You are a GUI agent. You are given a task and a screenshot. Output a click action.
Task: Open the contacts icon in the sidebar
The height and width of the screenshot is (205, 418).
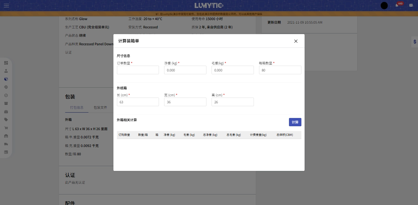pyautogui.click(x=6, y=70)
